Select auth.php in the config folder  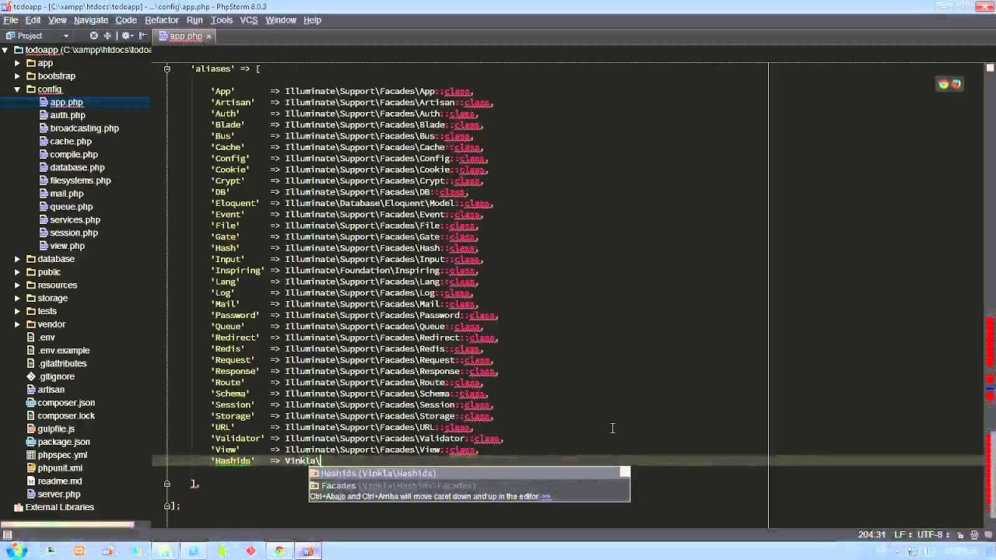tap(67, 115)
